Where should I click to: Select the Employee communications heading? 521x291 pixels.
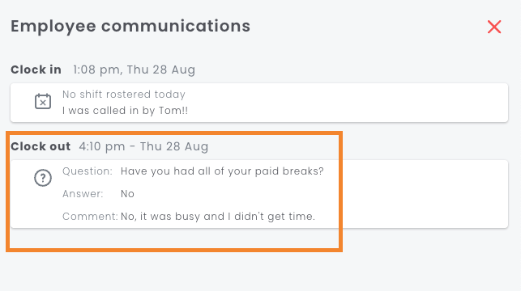[x=130, y=26]
